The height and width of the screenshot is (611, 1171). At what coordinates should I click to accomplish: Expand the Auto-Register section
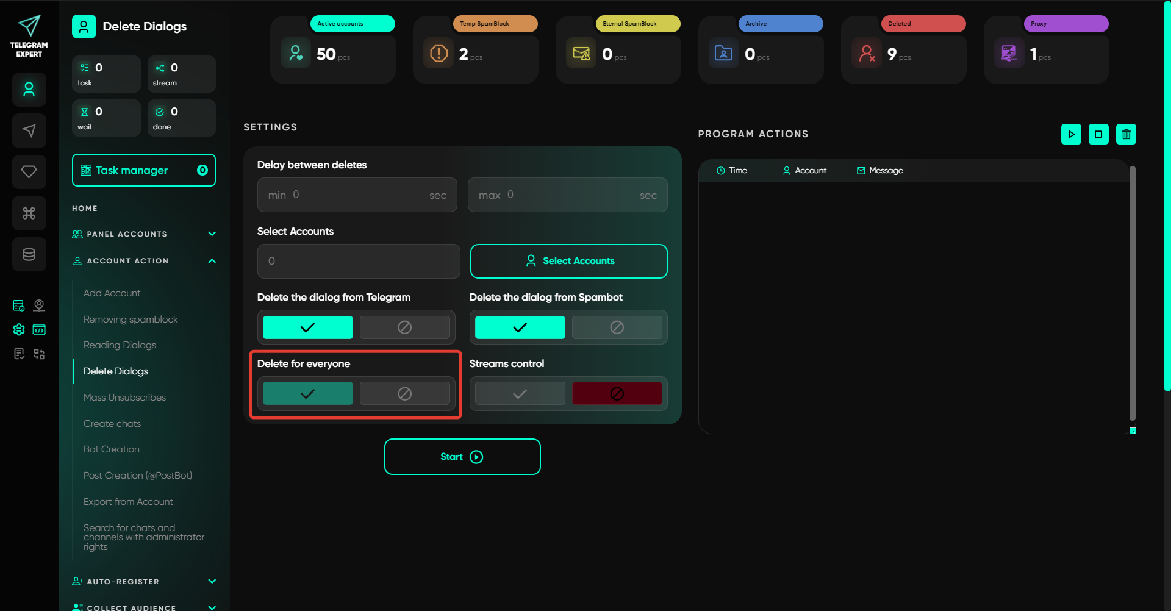(212, 582)
